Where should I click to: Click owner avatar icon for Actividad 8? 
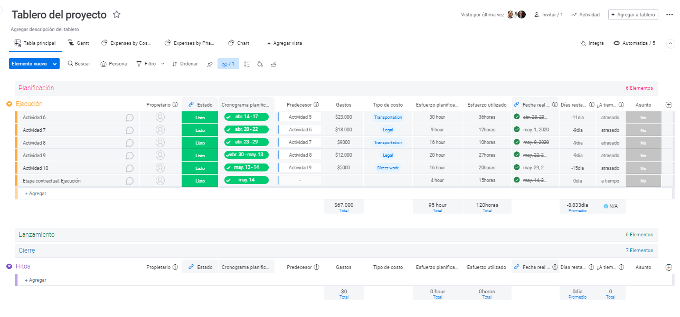point(160,142)
